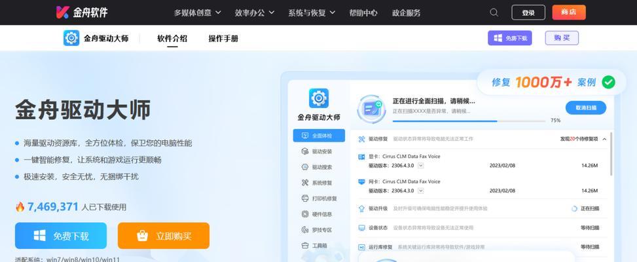
Task: Open 政企服务 in top navigation
Action: [x=407, y=12]
